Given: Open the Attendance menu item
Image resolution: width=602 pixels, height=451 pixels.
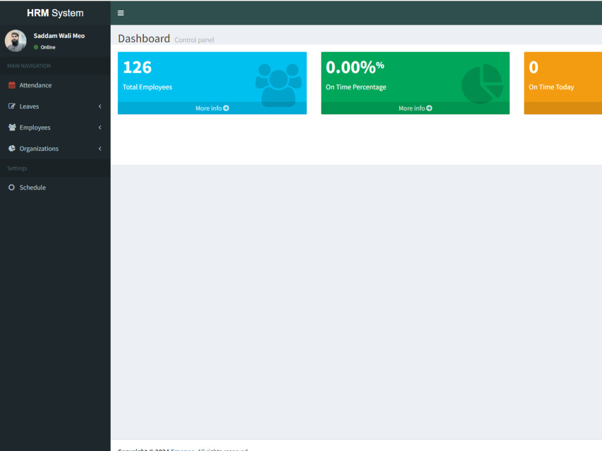Looking at the screenshot, I should (x=55, y=85).
